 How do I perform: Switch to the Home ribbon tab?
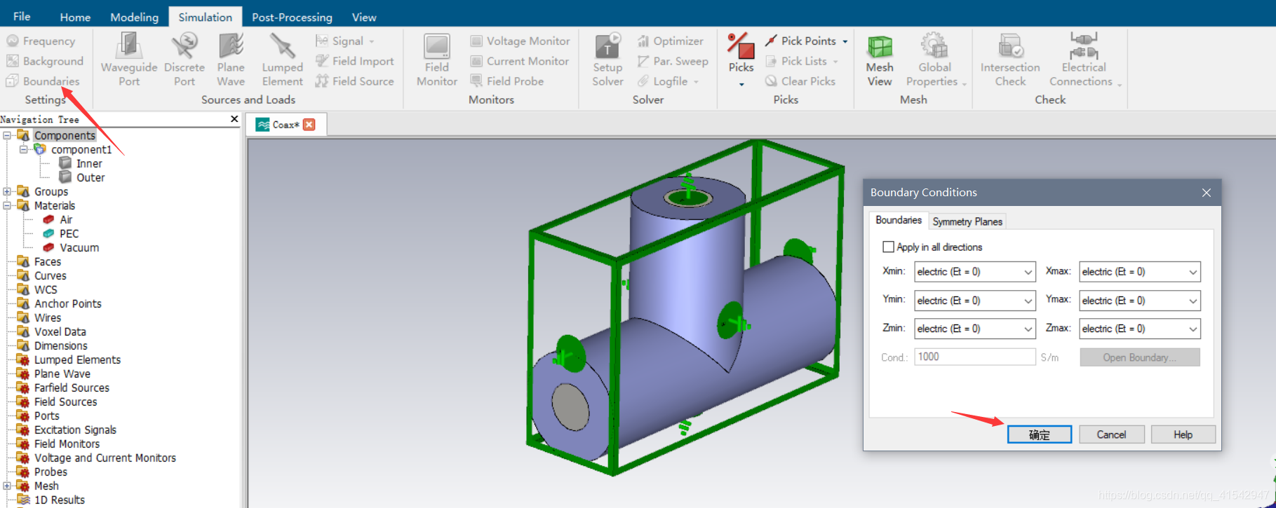[x=75, y=17]
